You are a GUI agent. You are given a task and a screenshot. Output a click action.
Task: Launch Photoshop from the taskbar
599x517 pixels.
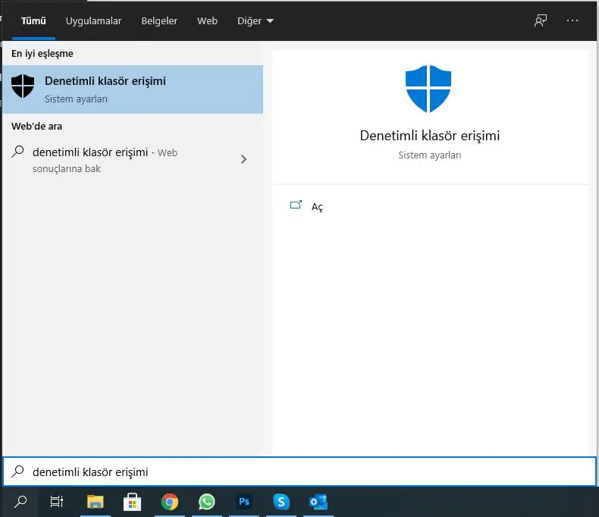click(x=244, y=502)
